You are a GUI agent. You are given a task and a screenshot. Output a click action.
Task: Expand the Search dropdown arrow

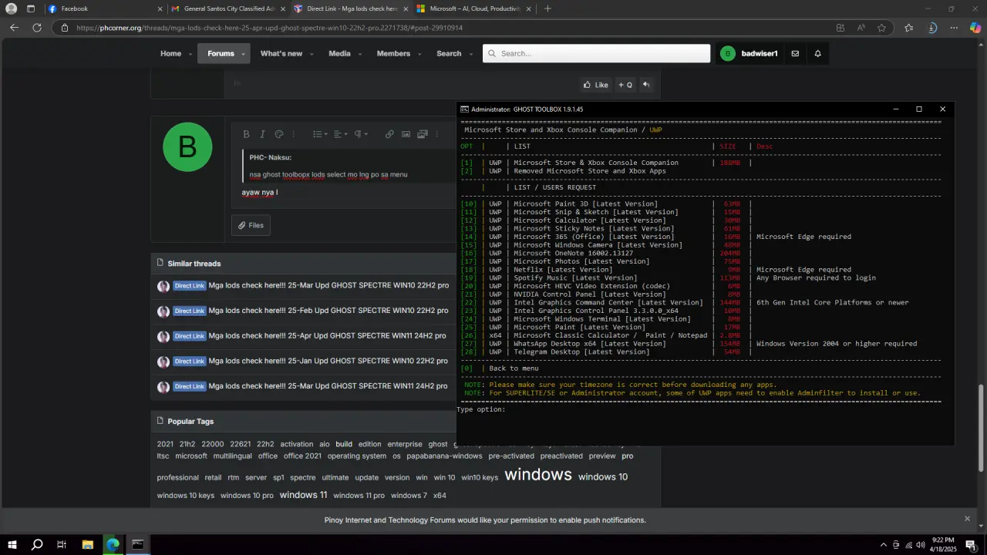(x=470, y=54)
